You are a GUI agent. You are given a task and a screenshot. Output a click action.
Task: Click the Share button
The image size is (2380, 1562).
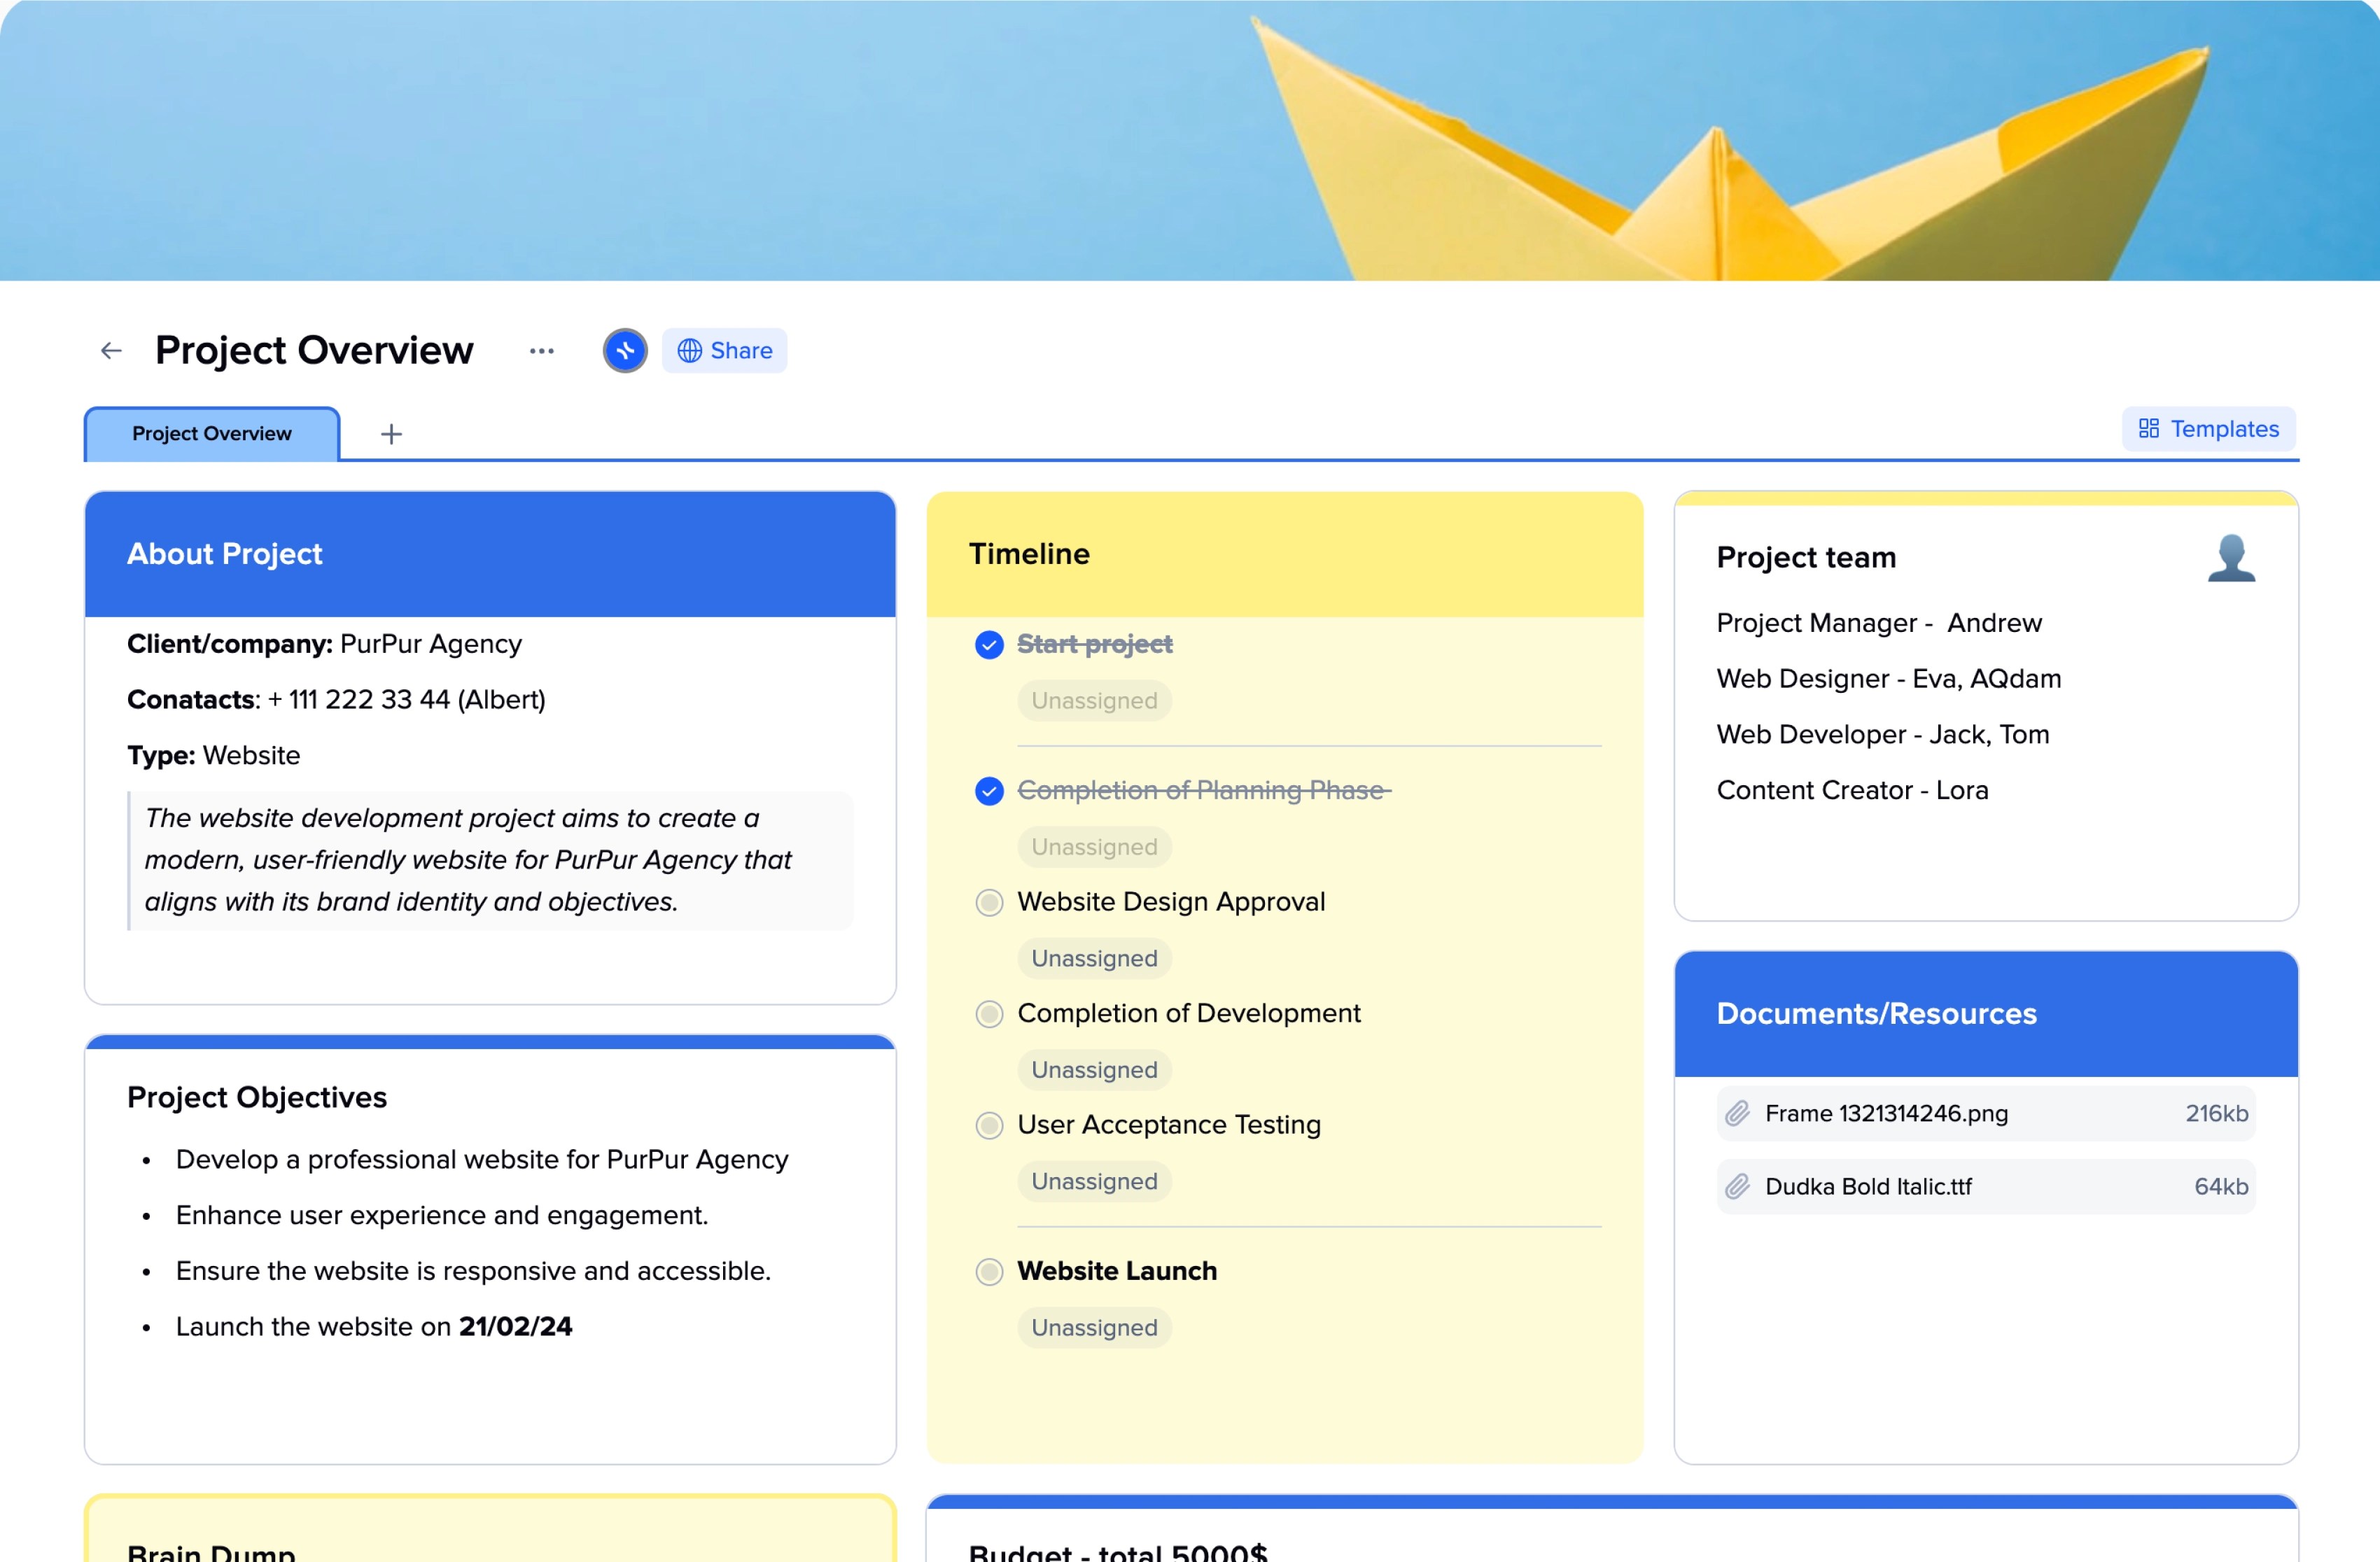[725, 351]
